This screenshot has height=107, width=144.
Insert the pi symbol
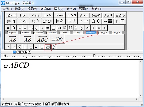(x=8, y=28)
